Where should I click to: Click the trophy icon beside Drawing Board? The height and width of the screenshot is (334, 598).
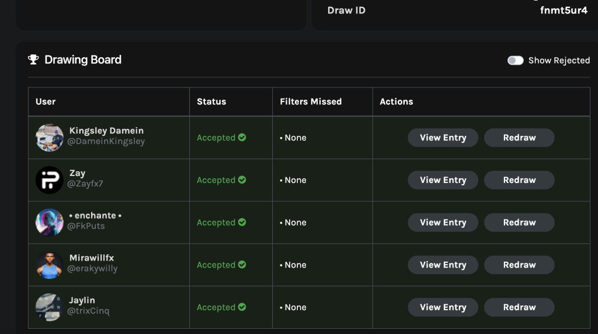pos(33,59)
